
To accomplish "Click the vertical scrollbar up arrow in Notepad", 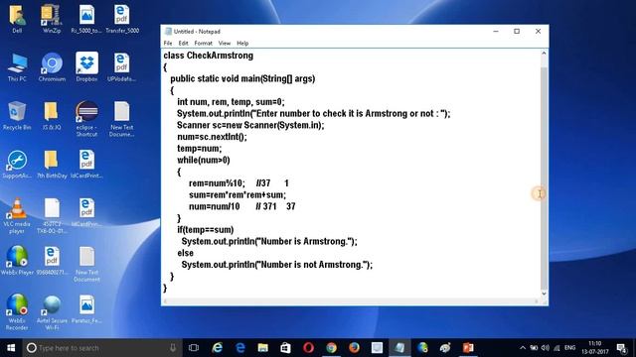I will [x=544, y=53].
